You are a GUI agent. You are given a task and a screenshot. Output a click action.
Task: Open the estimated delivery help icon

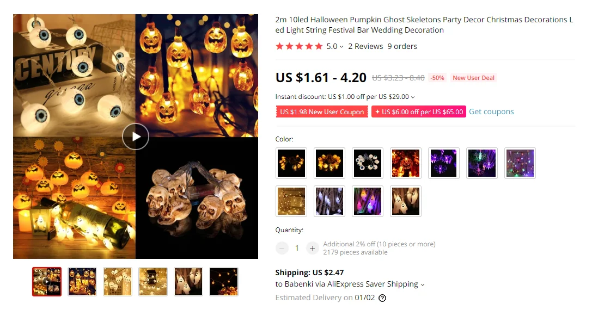pyautogui.click(x=382, y=298)
